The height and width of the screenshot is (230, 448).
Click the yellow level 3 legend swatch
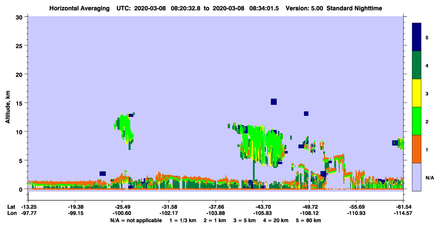[x=417, y=93]
